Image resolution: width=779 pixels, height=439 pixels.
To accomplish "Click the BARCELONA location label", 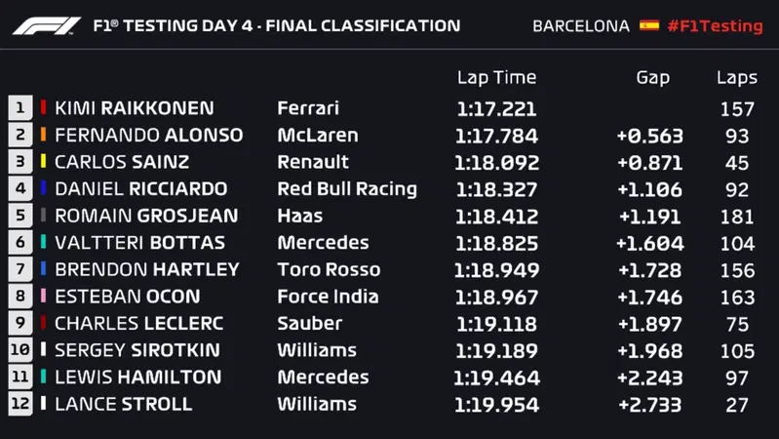I will click(x=581, y=26).
